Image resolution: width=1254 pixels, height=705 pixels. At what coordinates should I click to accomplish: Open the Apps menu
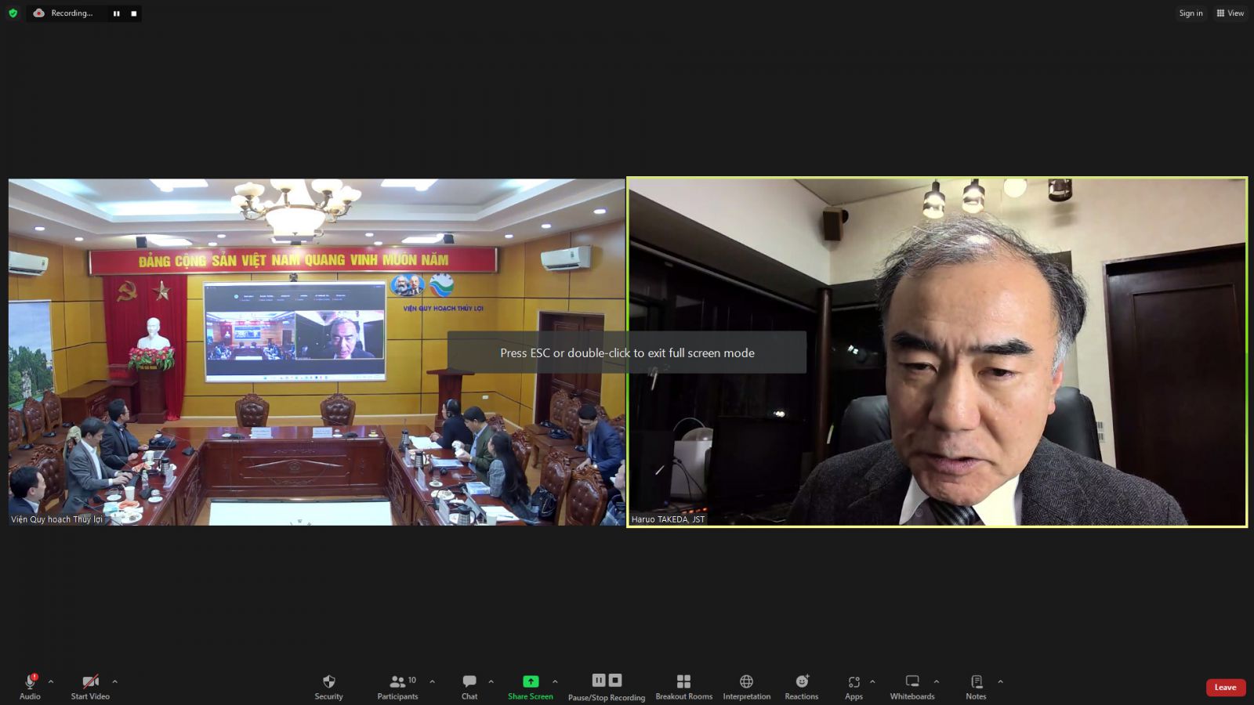[854, 686]
